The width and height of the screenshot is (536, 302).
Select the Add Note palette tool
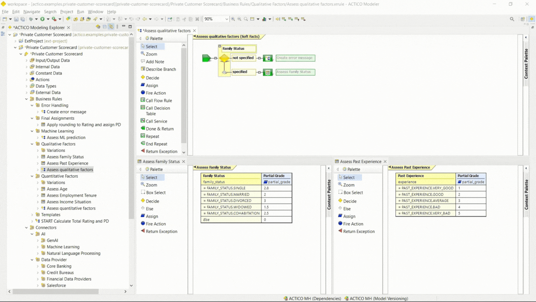pos(154,62)
